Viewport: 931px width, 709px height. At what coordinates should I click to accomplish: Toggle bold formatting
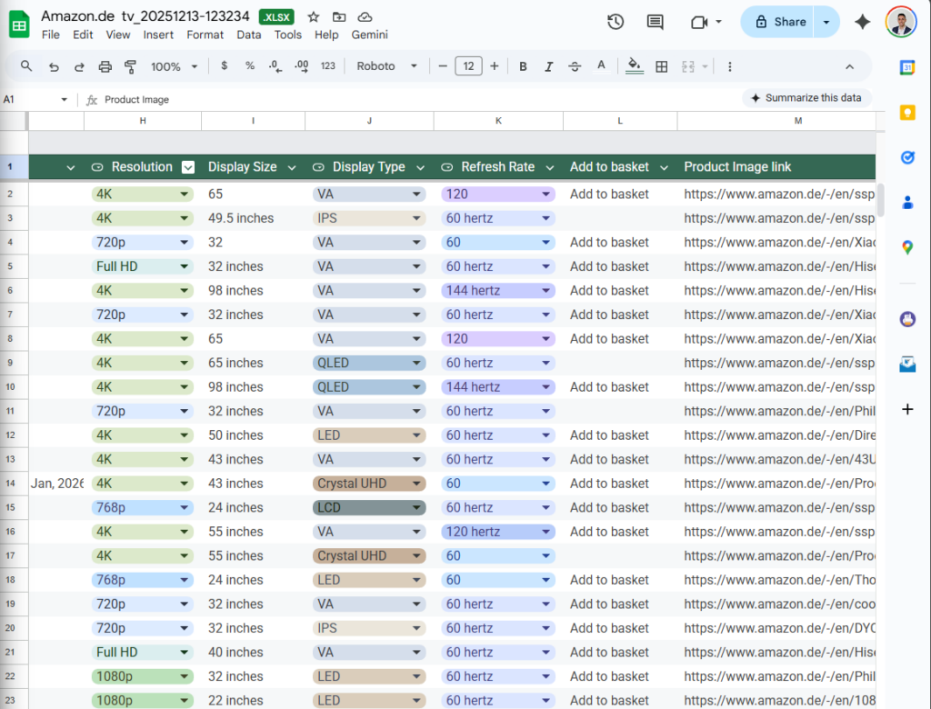522,66
